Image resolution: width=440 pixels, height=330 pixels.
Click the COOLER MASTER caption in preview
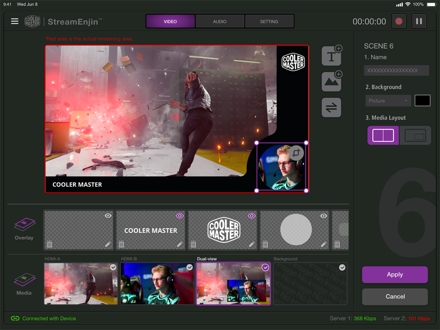pos(77,185)
